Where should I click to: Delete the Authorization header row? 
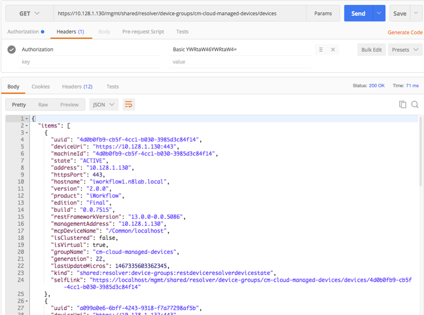click(x=333, y=50)
